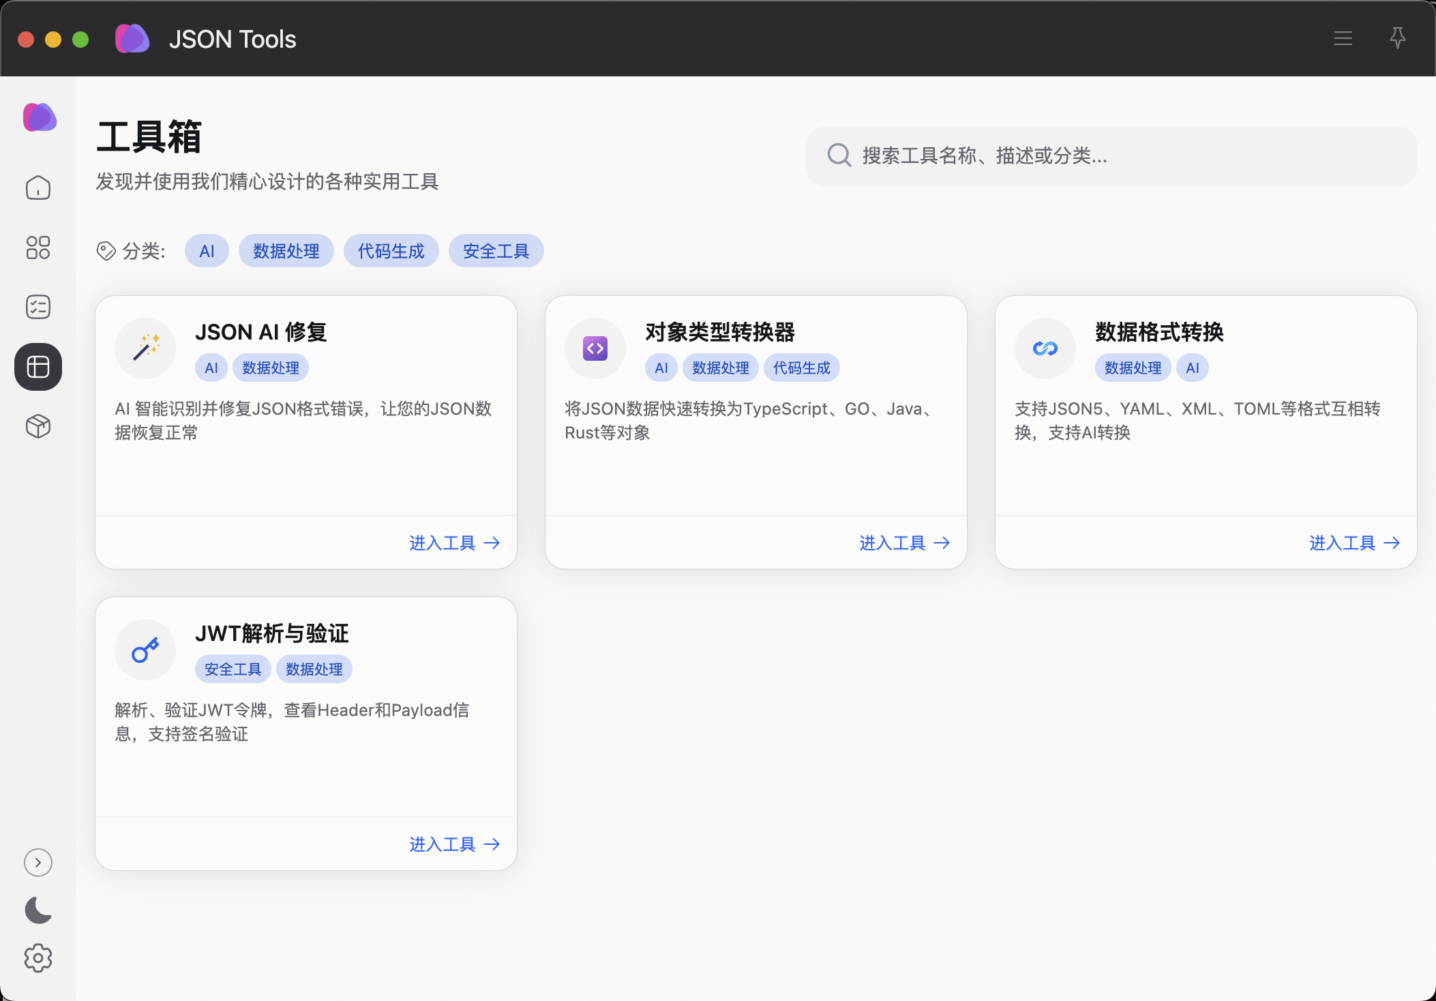1436x1001 pixels.
Task: Toggle dark mode with moon icon
Action: click(x=38, y=910)
